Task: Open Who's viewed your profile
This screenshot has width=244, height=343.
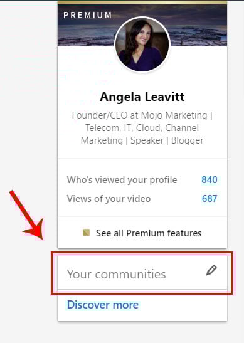Action: 122,180
